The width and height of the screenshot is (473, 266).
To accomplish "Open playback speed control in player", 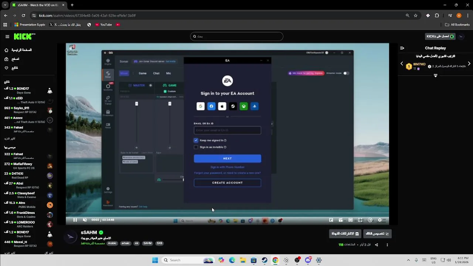I will click(x=370, y=220).
